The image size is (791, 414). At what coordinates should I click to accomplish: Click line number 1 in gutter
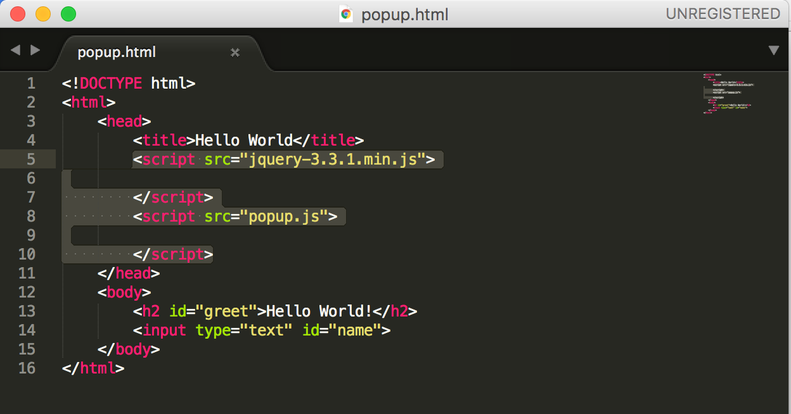click(31, 84)
